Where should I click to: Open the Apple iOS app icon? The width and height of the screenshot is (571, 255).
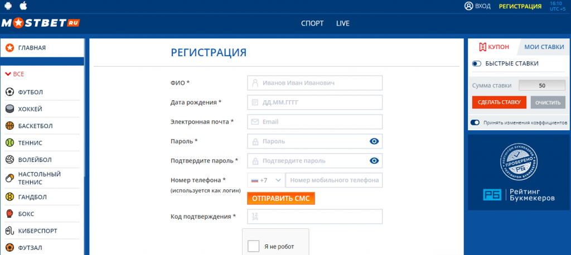tap(23, 6)
